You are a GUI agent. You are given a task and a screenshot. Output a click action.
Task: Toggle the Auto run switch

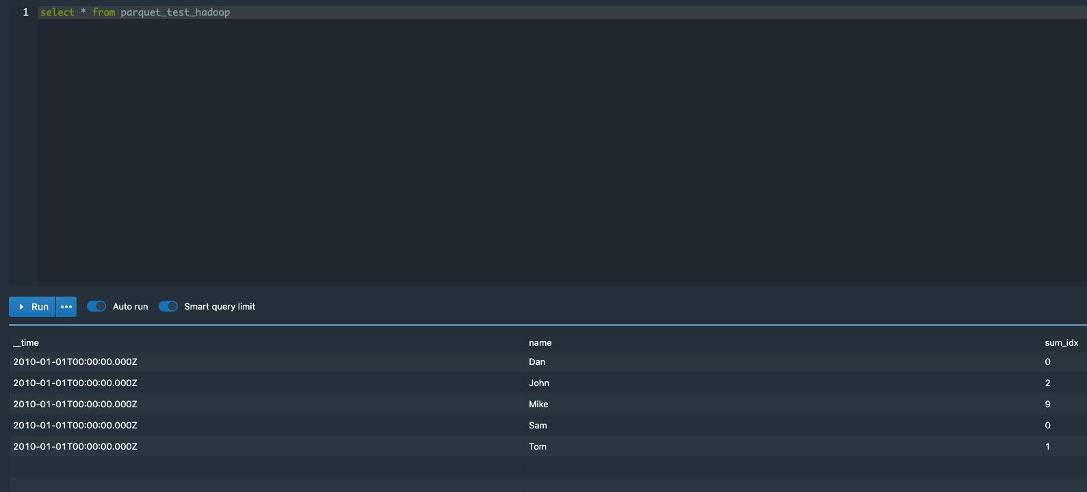(96, 306)
